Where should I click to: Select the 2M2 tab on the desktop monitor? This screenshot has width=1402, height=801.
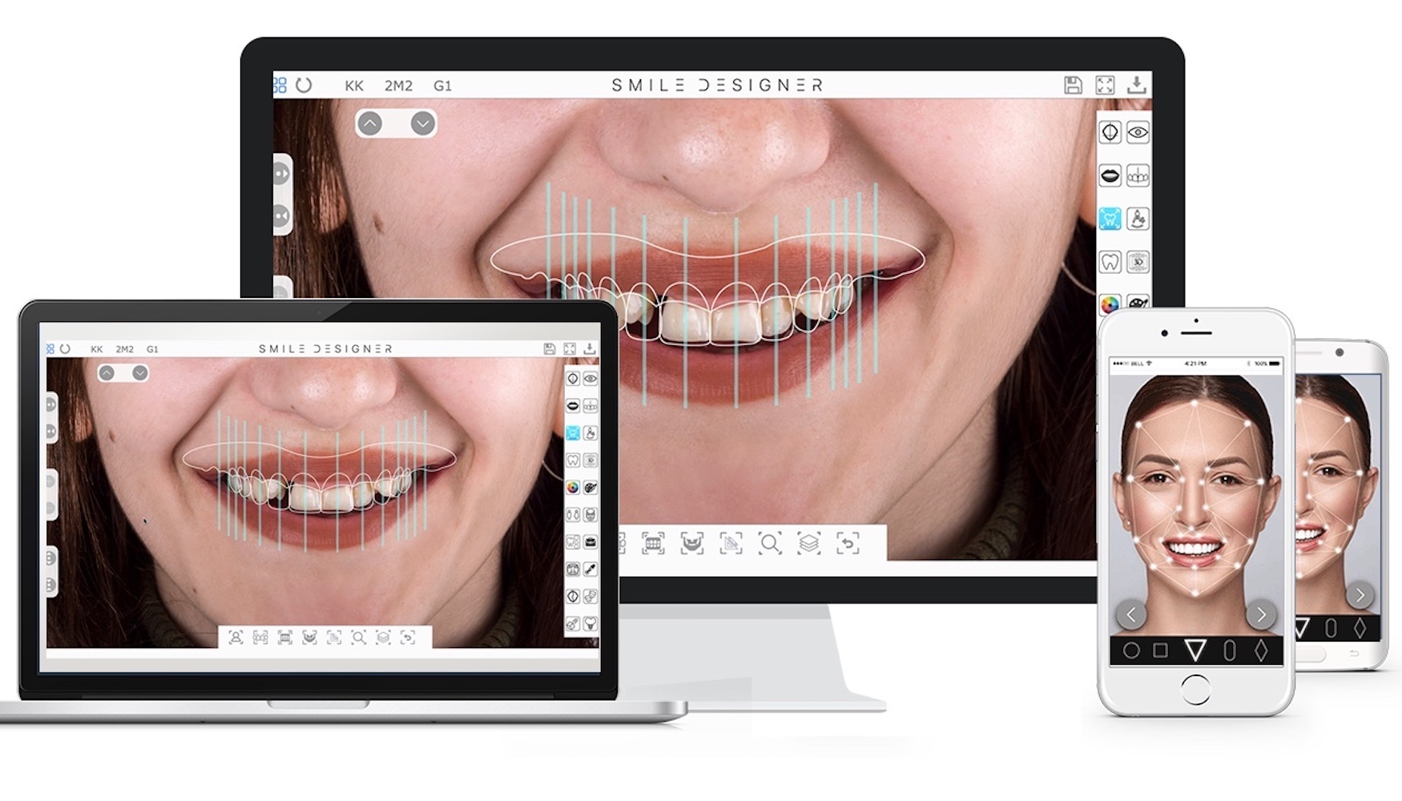(398, 86)
